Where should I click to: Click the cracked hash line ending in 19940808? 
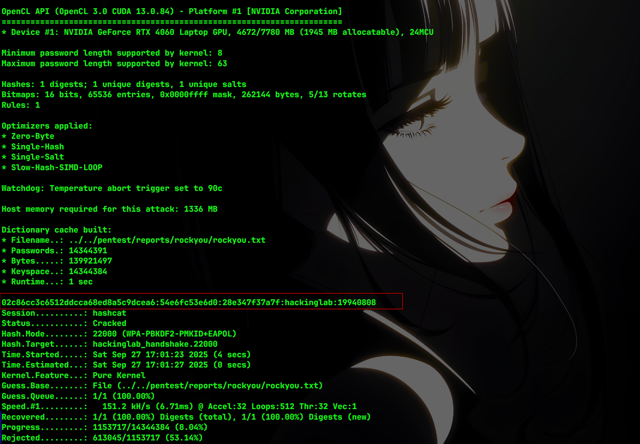tap(189, 302)
